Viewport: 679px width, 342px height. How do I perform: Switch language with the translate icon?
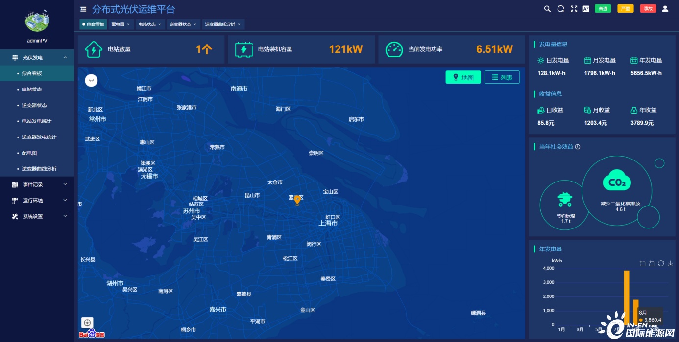pos(586,9)
